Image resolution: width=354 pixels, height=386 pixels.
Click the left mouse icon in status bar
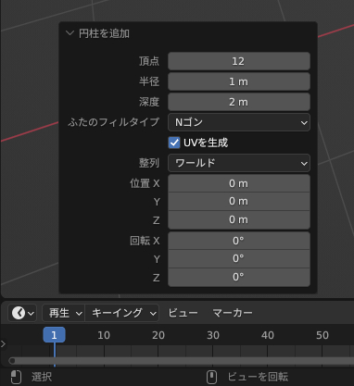click(x=16, y=377)
